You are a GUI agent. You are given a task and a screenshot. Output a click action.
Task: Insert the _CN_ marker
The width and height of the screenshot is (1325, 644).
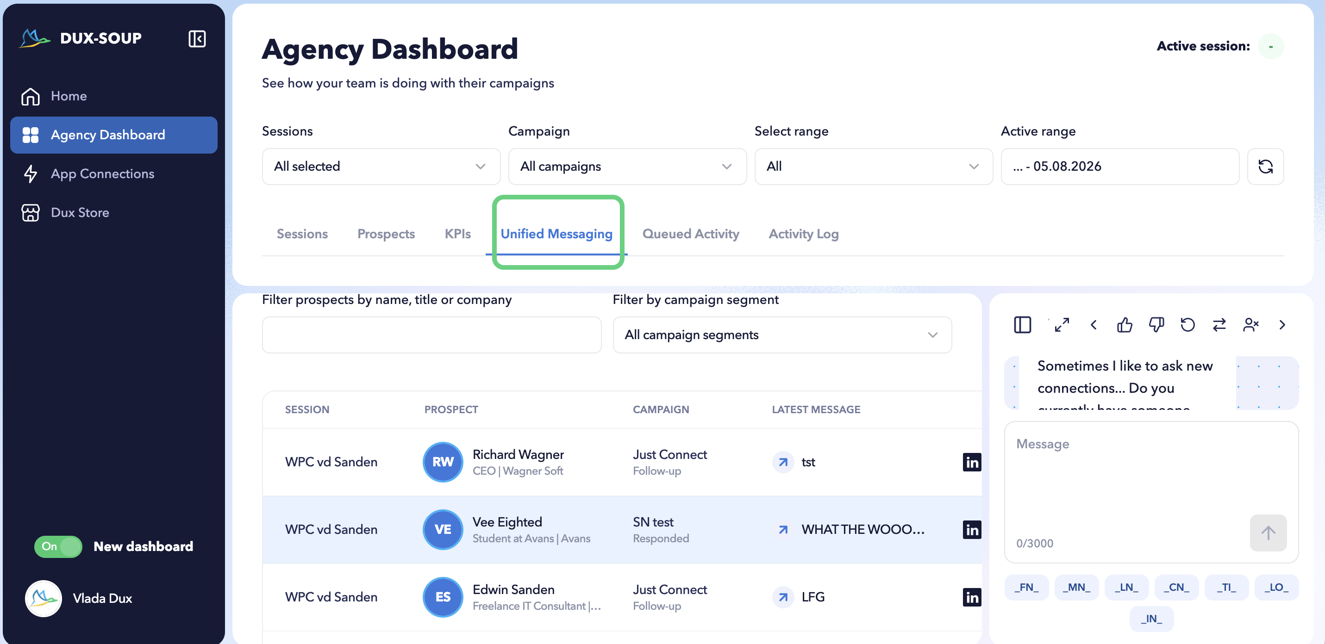coord(1176,588)
